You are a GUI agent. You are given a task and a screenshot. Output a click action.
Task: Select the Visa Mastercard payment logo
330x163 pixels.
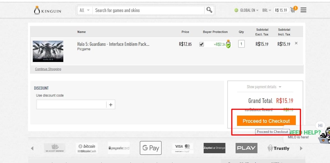(182, 148)
